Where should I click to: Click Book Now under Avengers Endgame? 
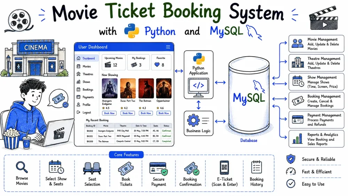coord(109,113)
